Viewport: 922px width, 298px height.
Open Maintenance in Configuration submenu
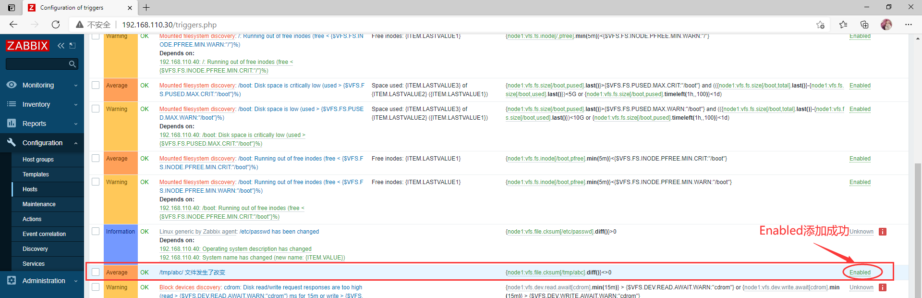(39, 204)
